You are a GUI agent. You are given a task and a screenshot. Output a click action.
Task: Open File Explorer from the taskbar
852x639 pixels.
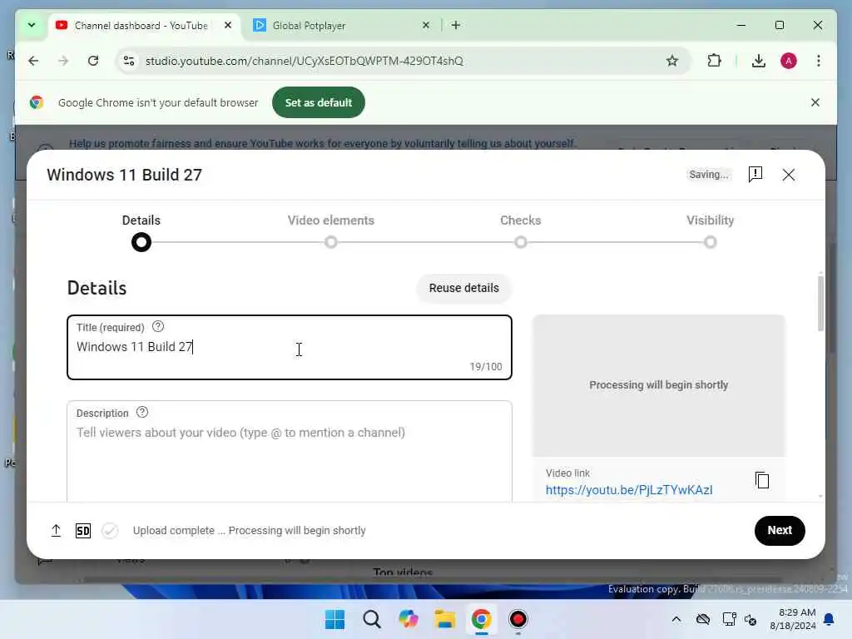pos(444,619)
